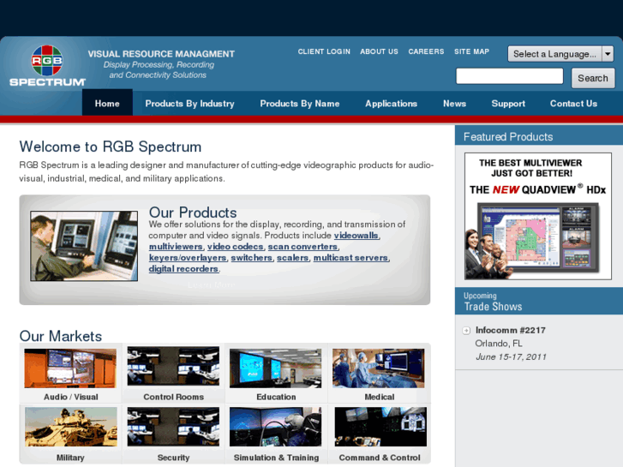Image resolution: width=623 pixels, height=467 pixels.
Task: Go to the News section
Action: [454, 104]
